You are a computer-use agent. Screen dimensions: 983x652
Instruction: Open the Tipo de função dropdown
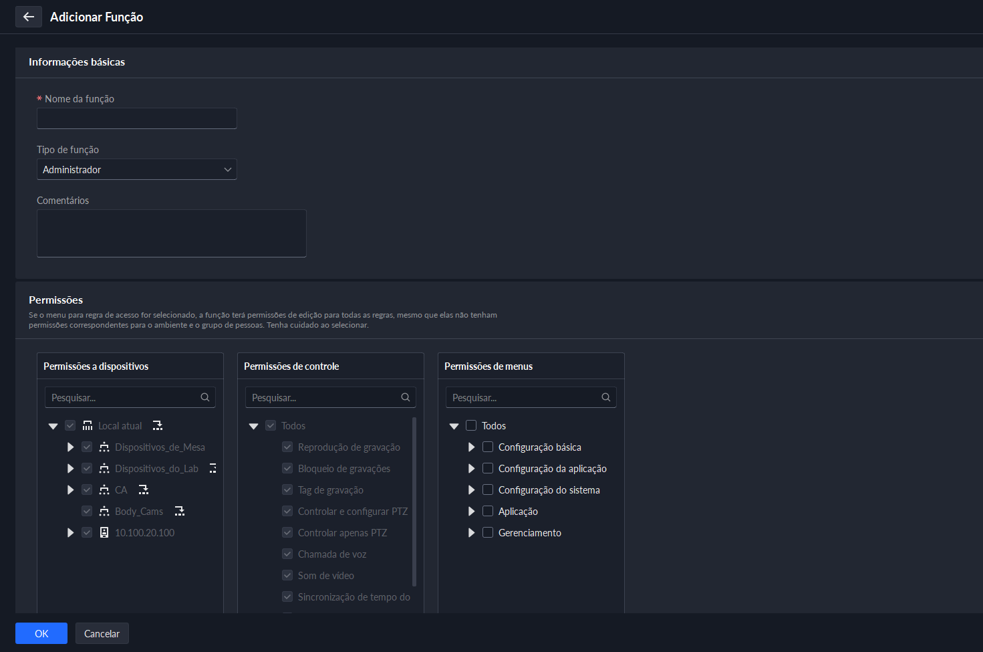click(137, 170)
